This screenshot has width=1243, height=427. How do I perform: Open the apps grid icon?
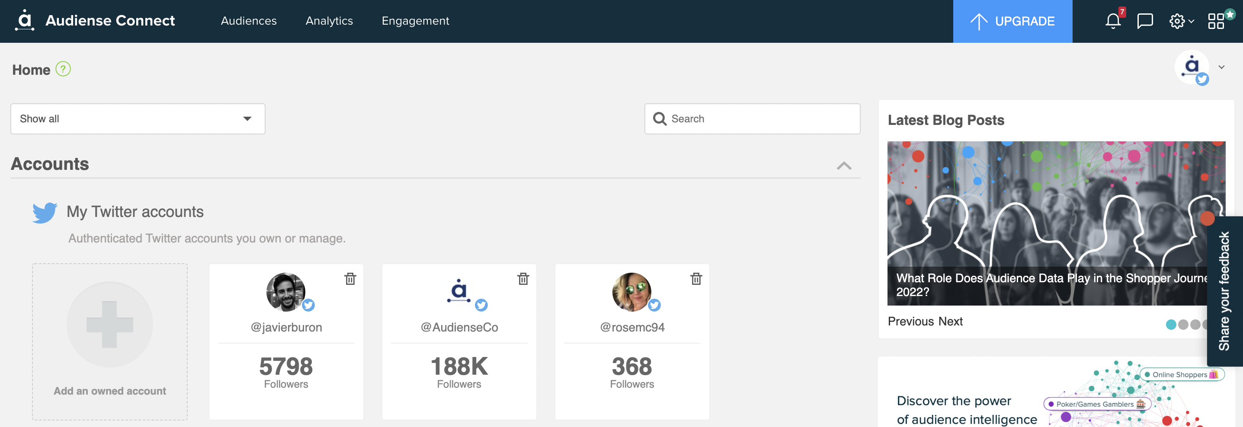point(1216,21)
